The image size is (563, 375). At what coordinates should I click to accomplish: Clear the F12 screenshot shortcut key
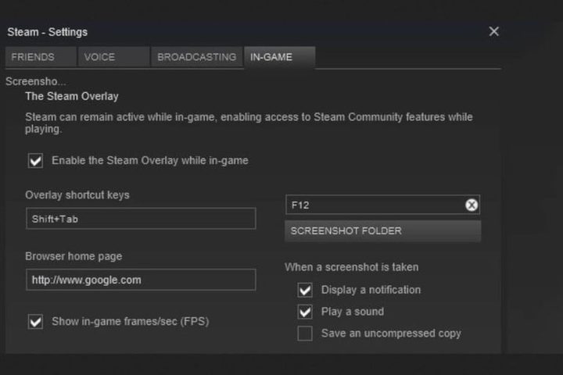(x=472, y=205)
